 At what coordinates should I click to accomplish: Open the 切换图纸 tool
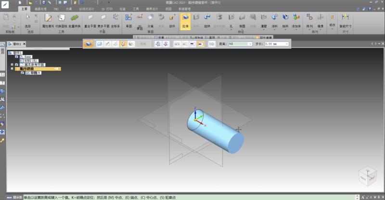click(61, 20)
